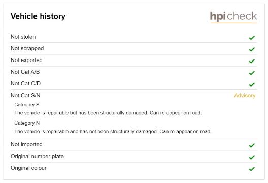
Task: Click the Category S structurally damaged description
Action: [108, 113]
